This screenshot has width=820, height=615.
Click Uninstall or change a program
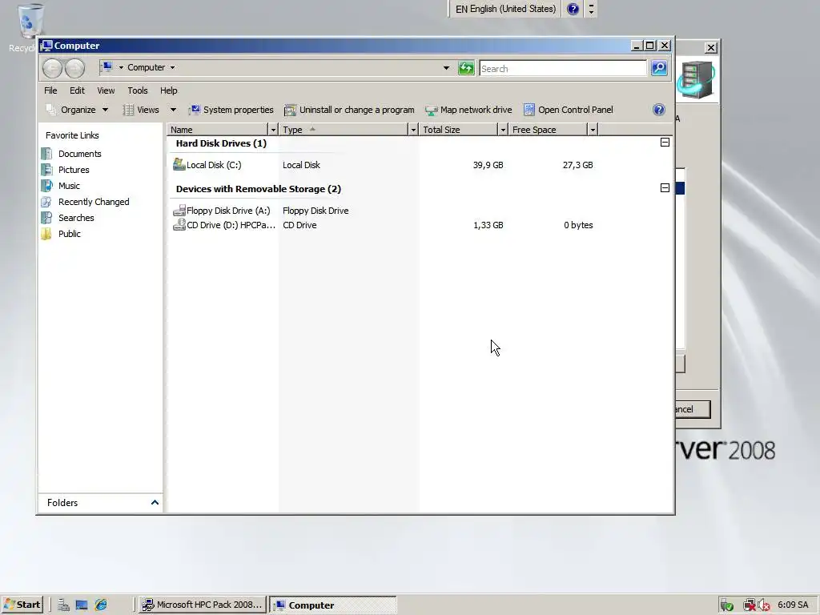[349, 110]
